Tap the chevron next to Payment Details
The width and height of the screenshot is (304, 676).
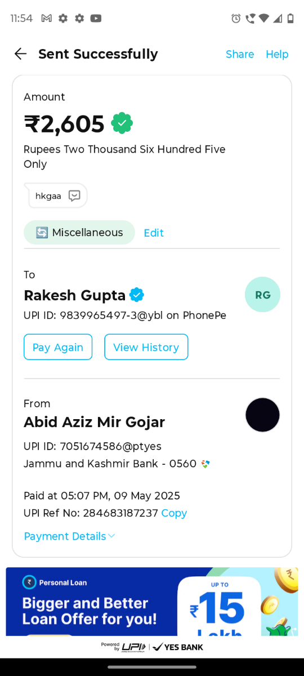[x=111, y=536]
